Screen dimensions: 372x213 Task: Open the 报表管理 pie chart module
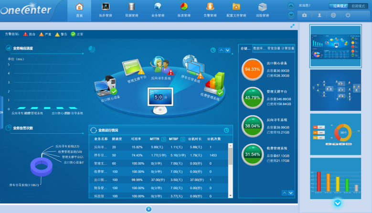[x=183, y=10]
